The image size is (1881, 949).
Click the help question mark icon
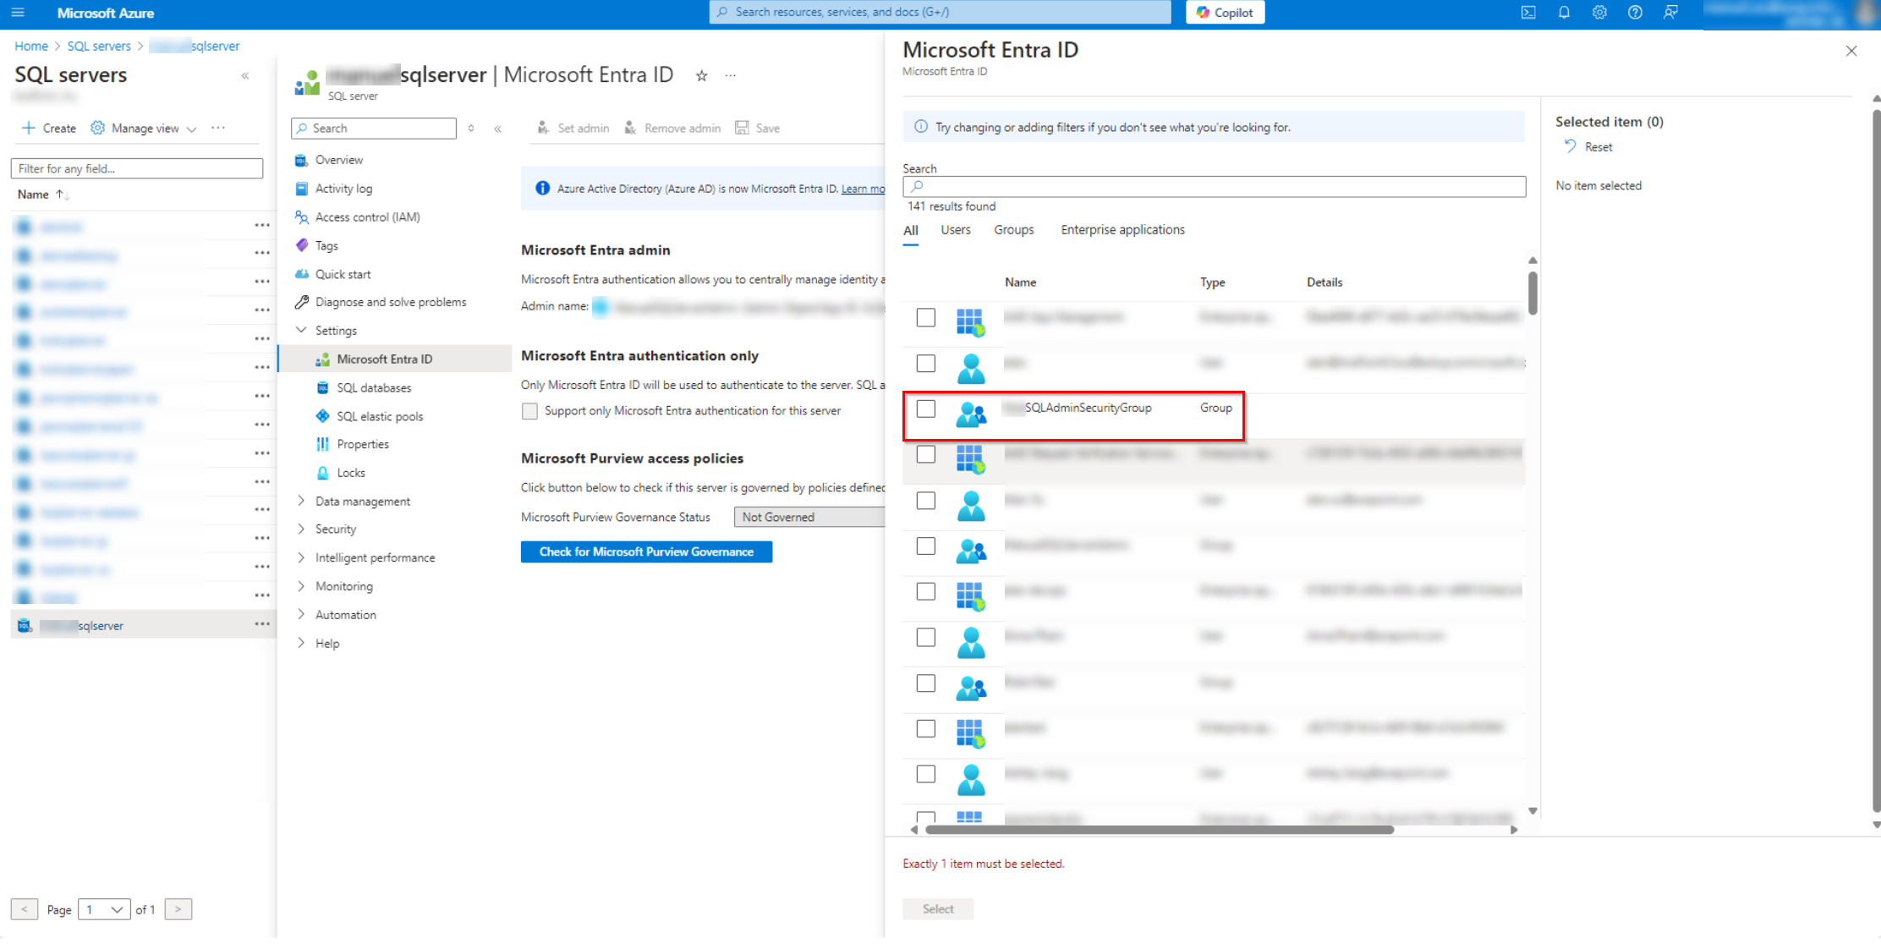pos(1635,13)
